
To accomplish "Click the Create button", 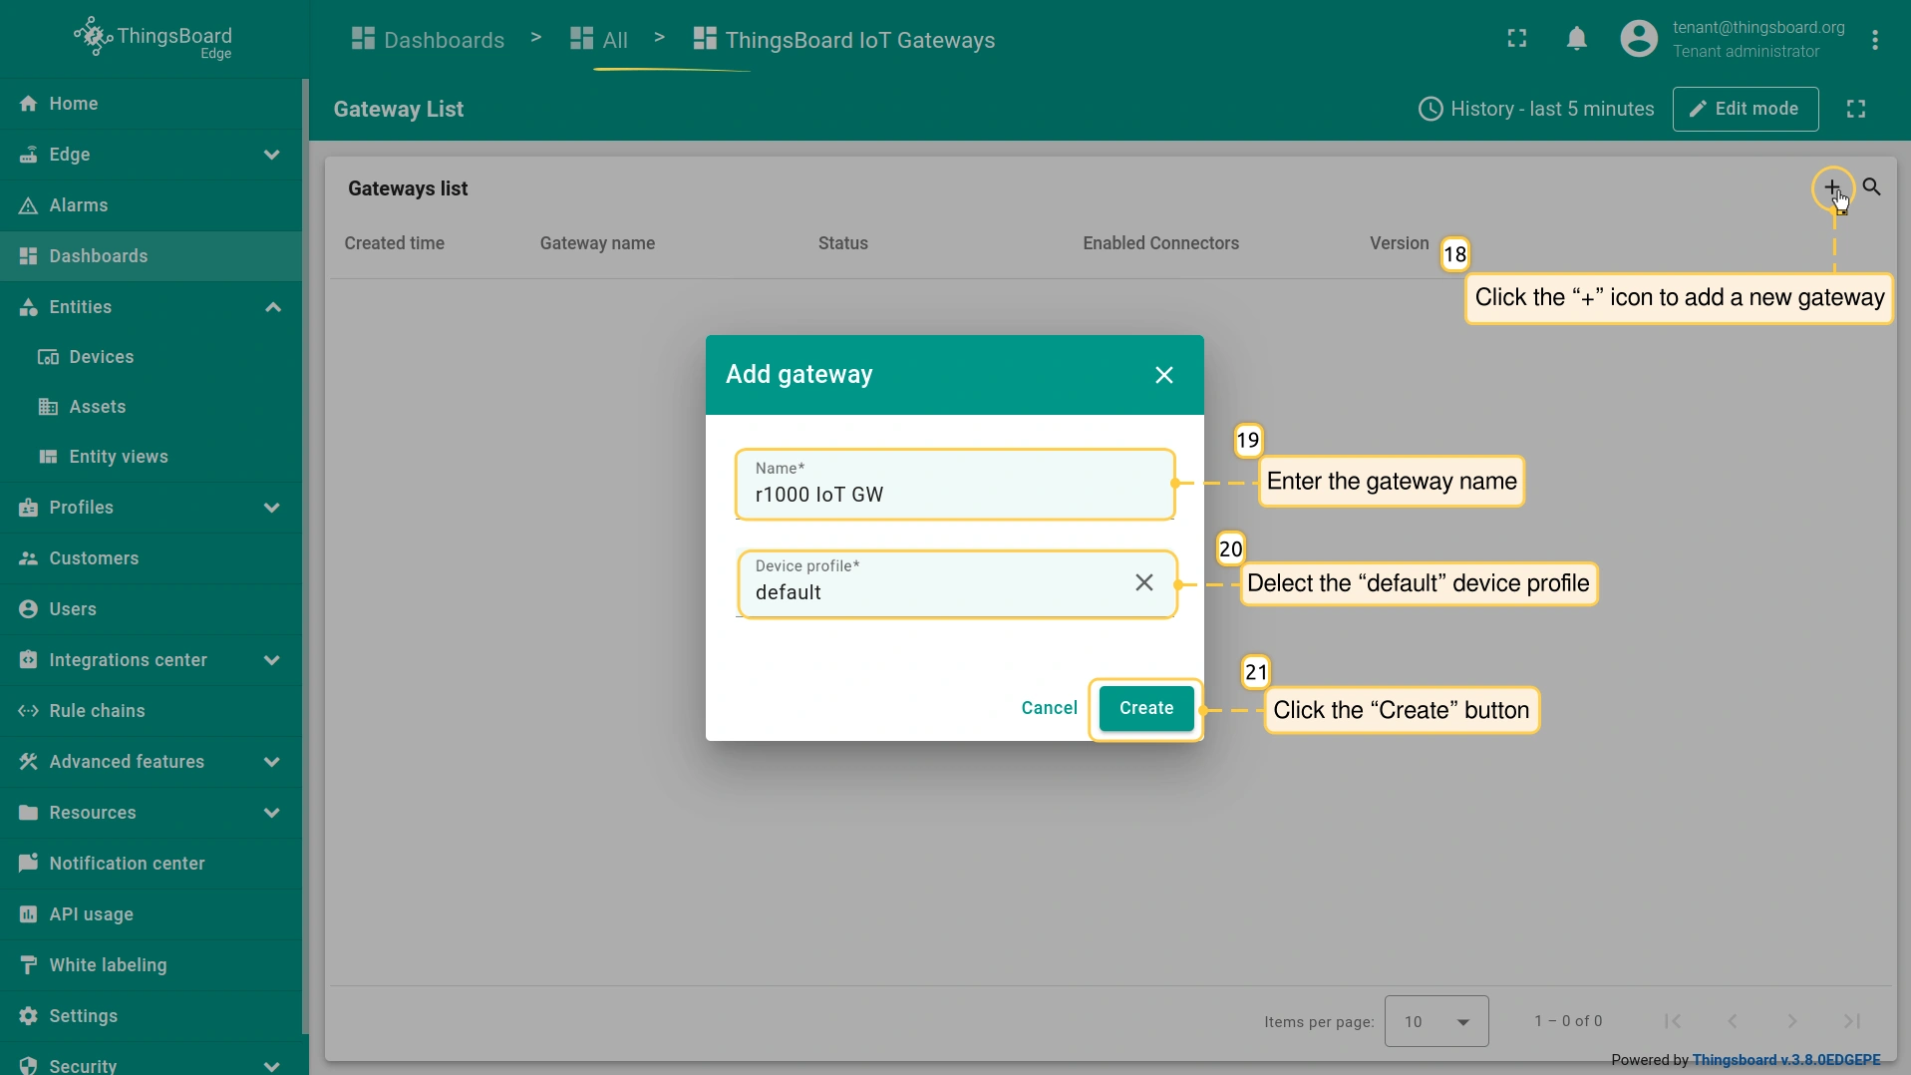I will 1145,708.
